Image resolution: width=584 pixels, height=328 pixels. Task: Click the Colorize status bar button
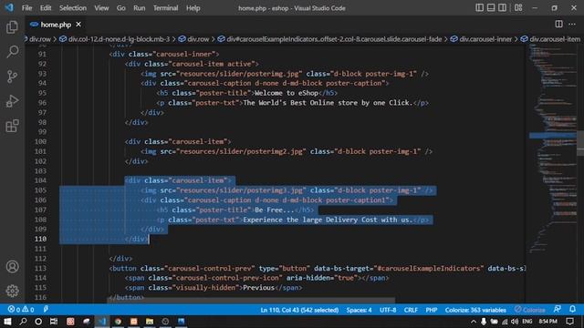click(529, 310)
